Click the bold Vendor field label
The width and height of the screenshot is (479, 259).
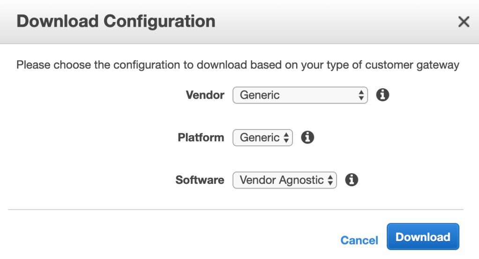[x=205, y=95]
